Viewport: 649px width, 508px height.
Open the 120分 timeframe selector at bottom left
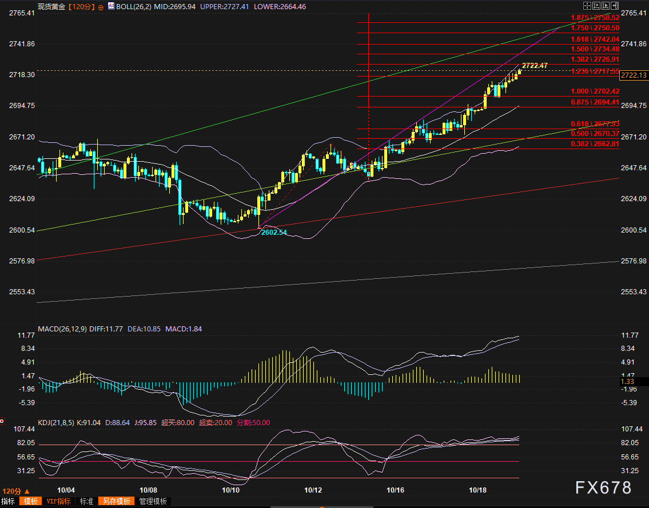click(x=11, y=491)
